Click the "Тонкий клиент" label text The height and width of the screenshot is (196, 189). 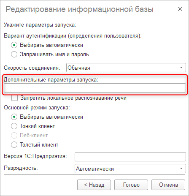[x=37, y=126]
